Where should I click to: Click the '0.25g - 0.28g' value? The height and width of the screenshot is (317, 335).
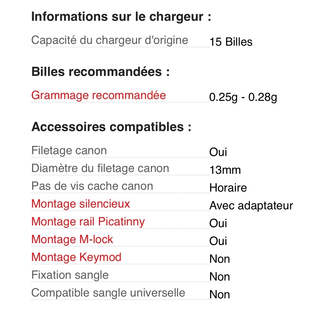pyautogui.click(x=243, y=97)
